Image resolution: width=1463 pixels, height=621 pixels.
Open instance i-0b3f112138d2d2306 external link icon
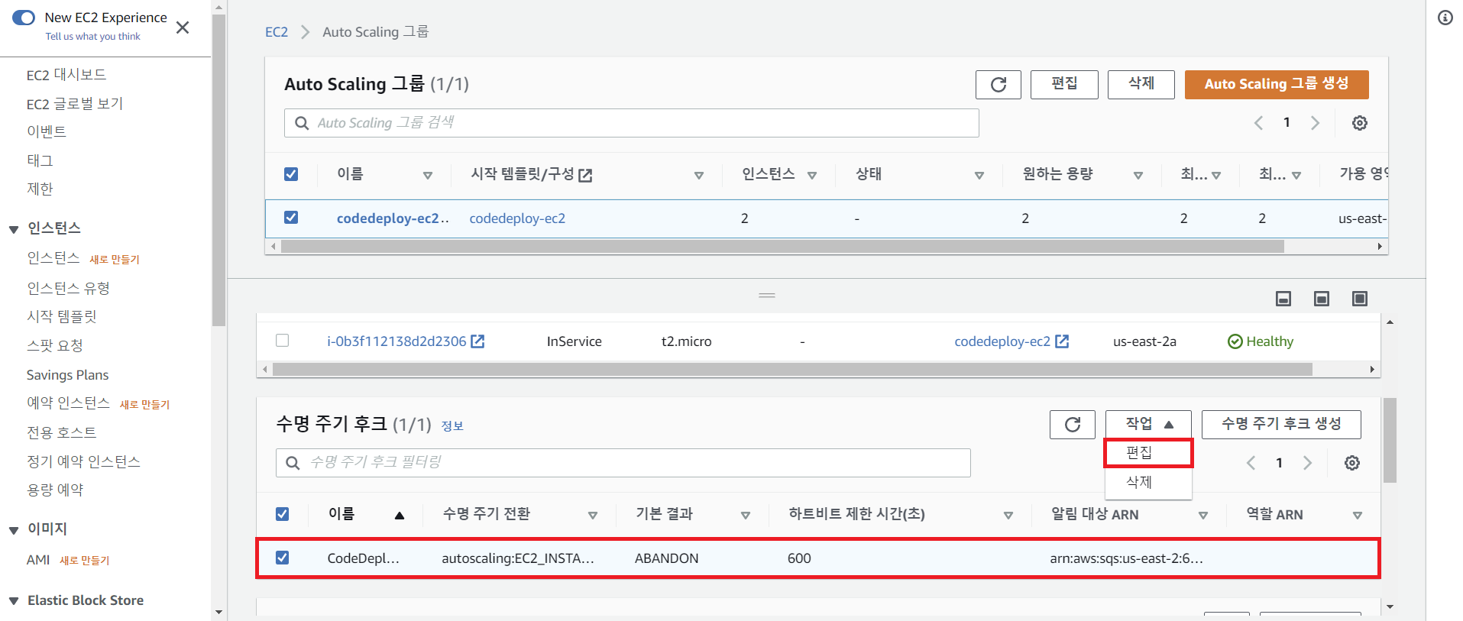(x=477, y=341)
